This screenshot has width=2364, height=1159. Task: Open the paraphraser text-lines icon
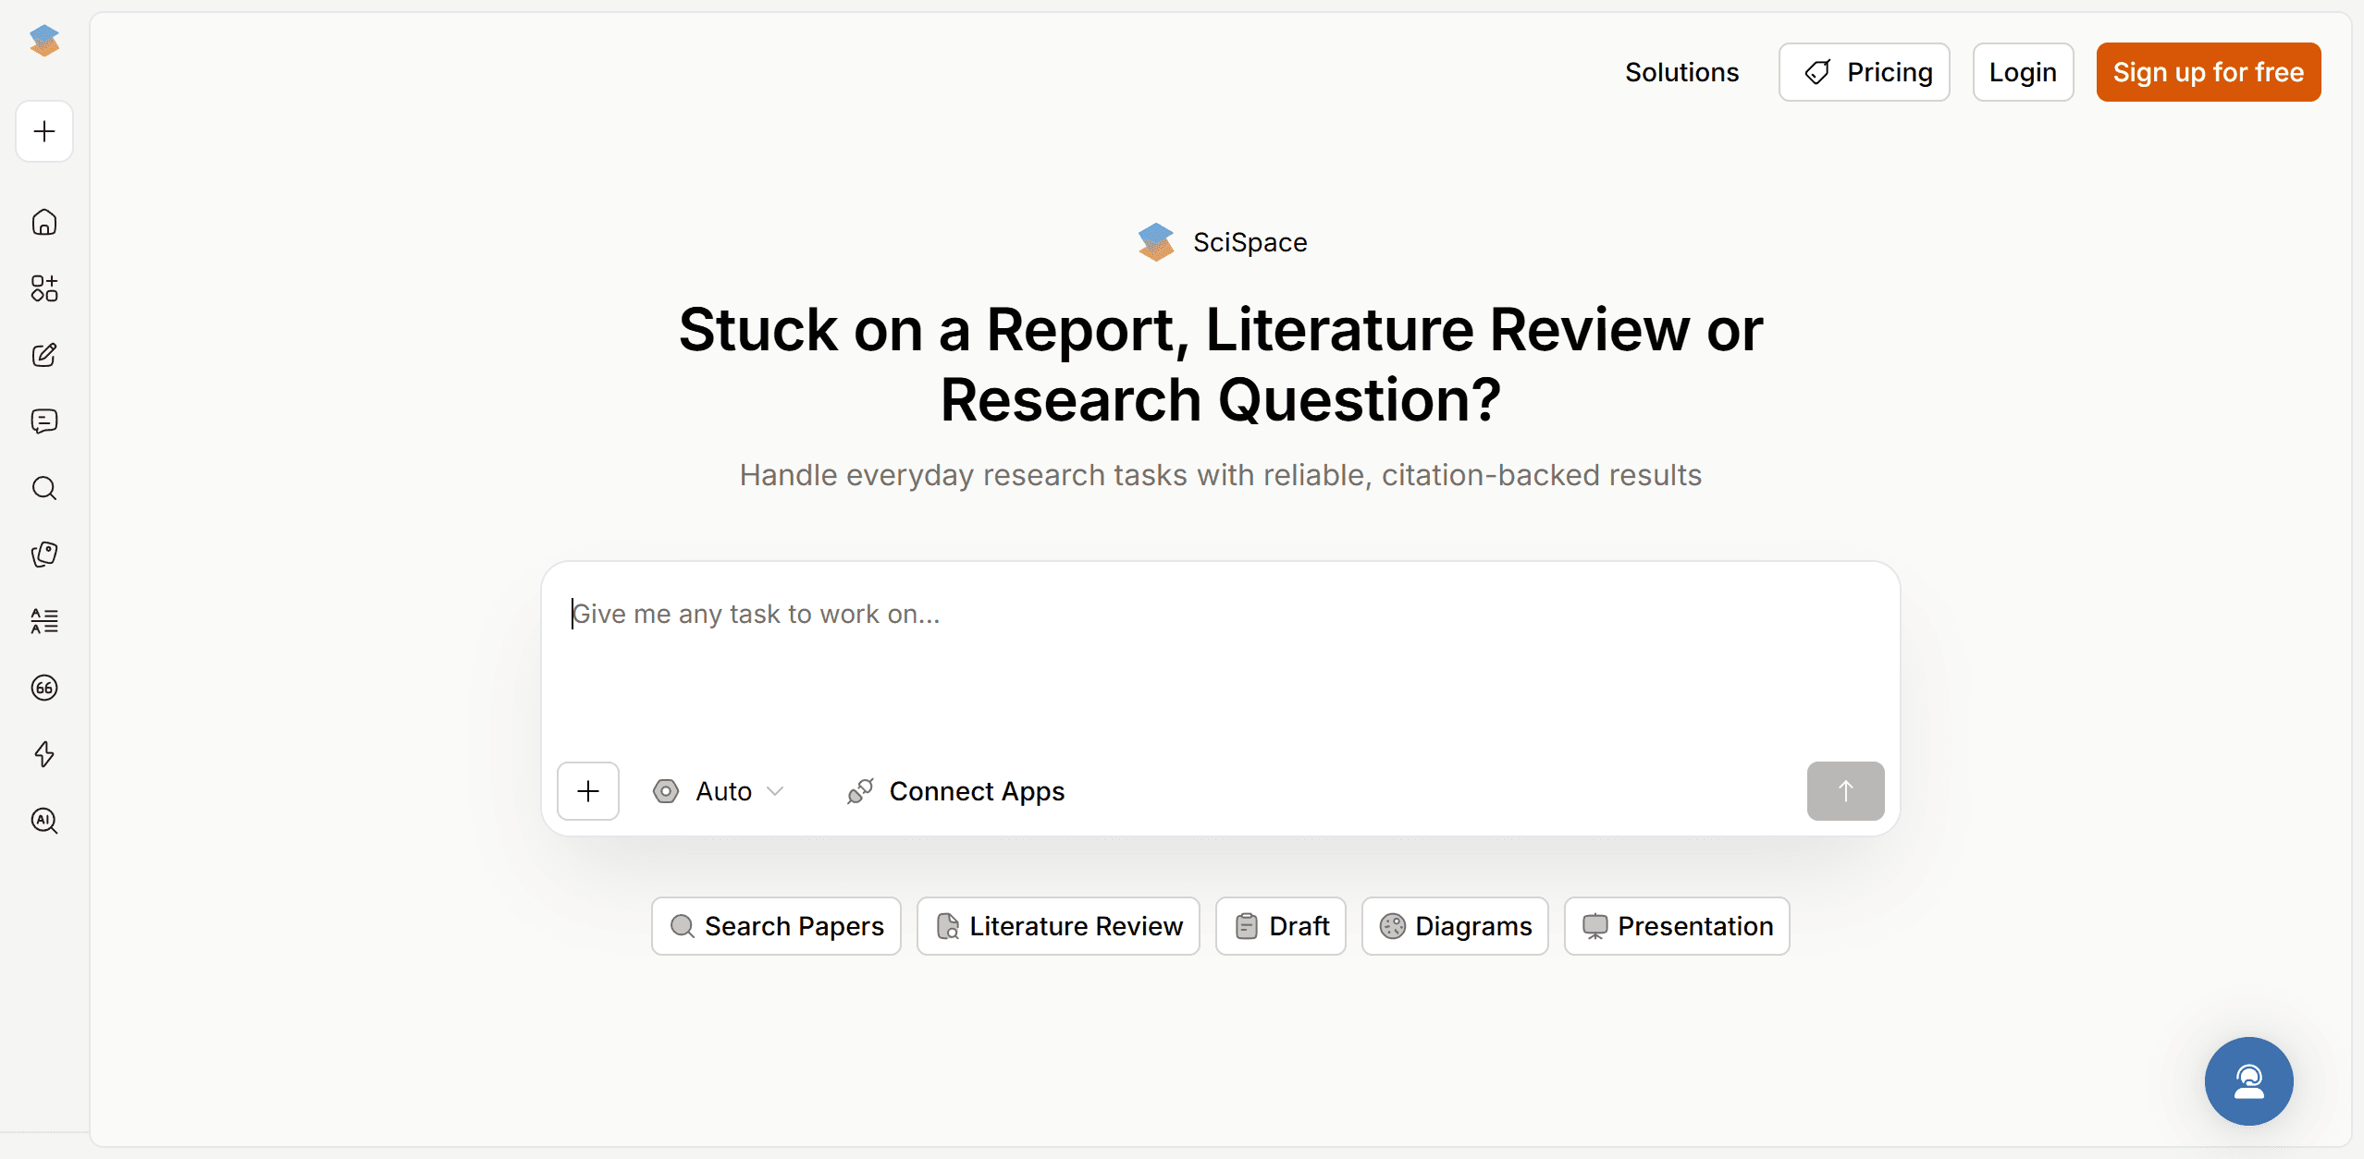point(44,621)
